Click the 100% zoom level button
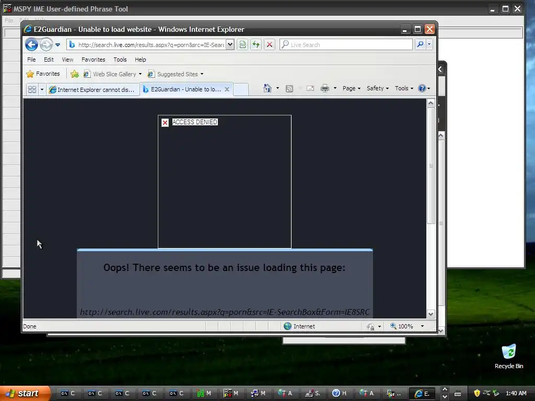 click(402, 326)
